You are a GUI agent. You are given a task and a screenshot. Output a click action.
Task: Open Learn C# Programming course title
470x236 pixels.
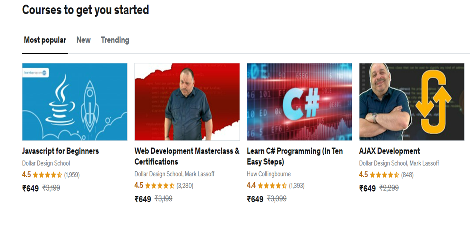295,156
